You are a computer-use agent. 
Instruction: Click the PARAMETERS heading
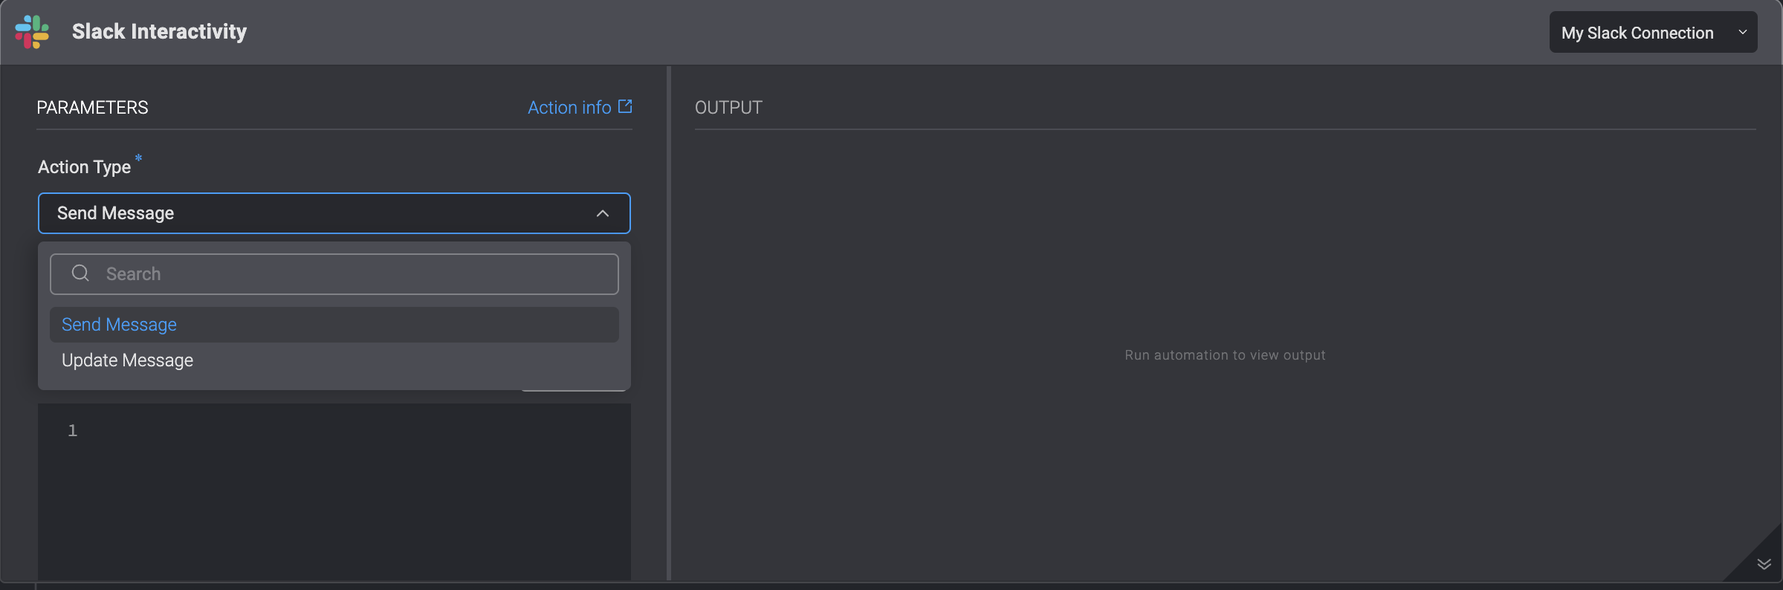click(x=93, y=108)
